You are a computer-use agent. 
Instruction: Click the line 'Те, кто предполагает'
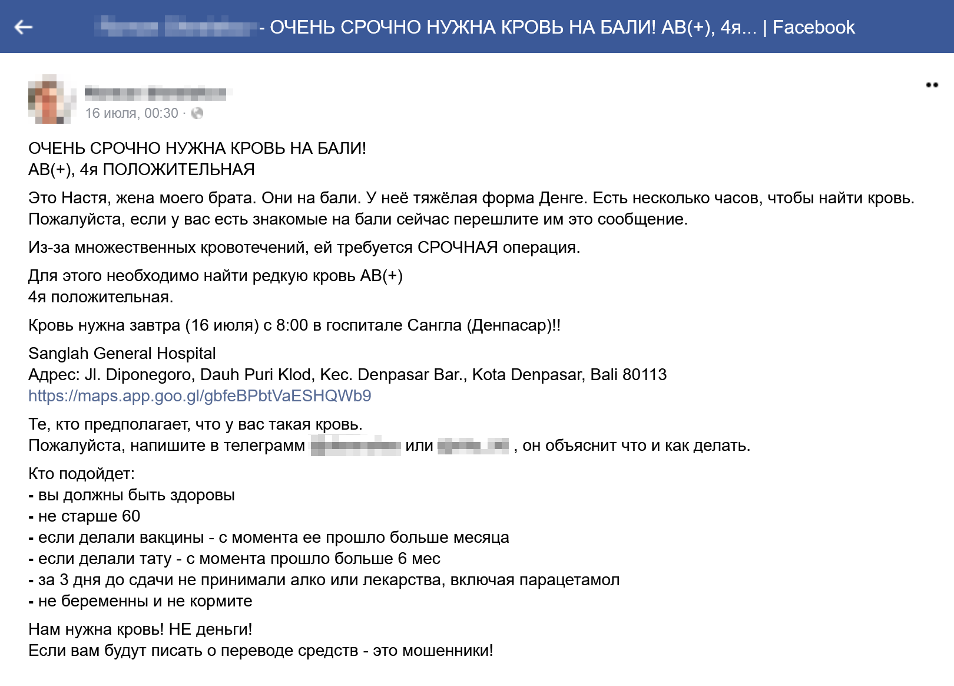[196, 424]
